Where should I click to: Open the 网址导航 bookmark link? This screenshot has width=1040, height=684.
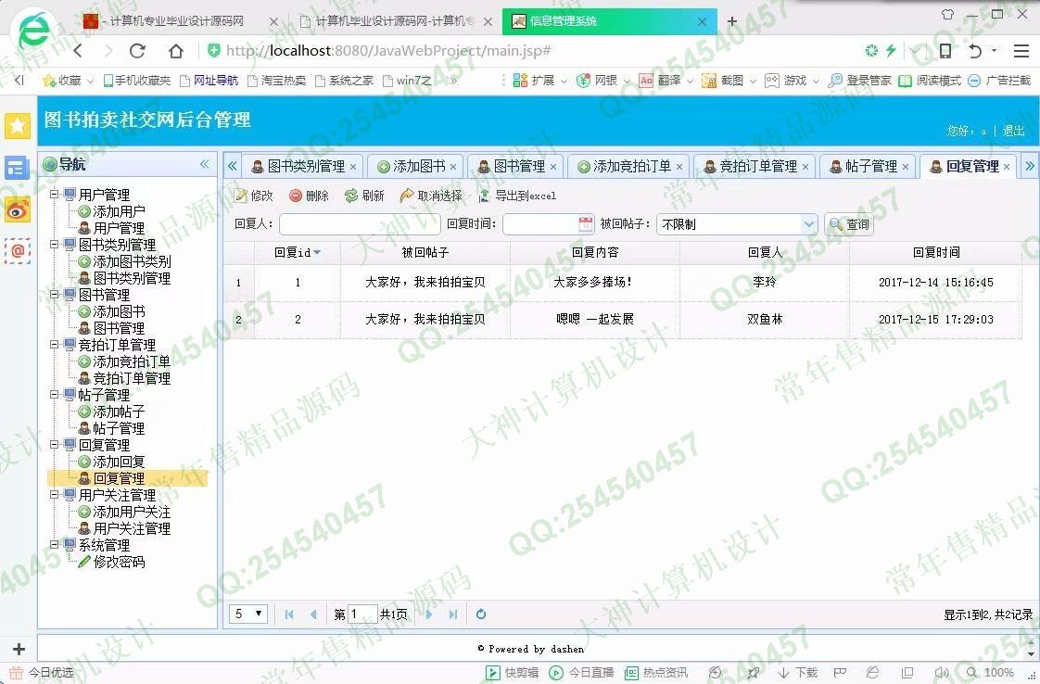click(209, 81)
